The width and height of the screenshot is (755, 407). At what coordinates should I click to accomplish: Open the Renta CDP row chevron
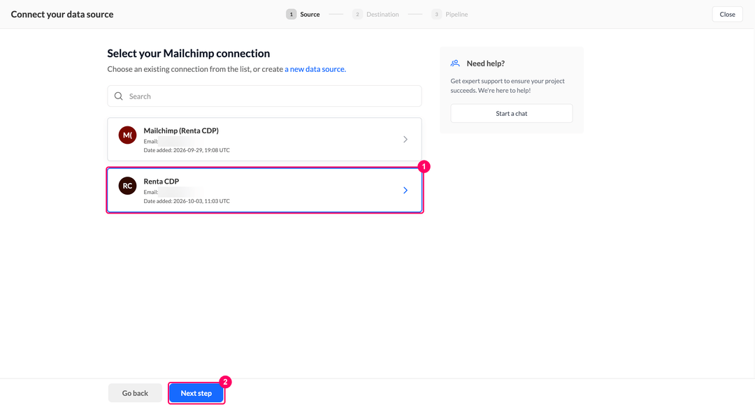[405, 190]
